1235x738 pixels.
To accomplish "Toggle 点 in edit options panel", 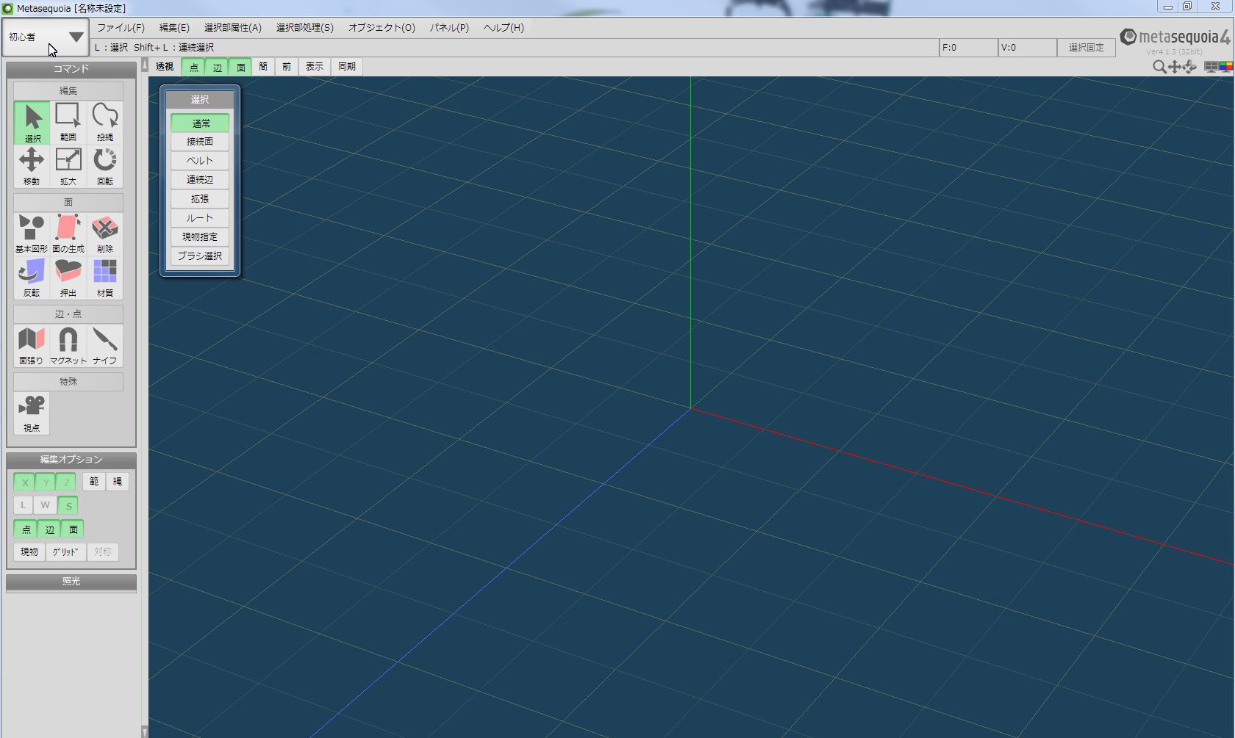I will coord(26,529).
